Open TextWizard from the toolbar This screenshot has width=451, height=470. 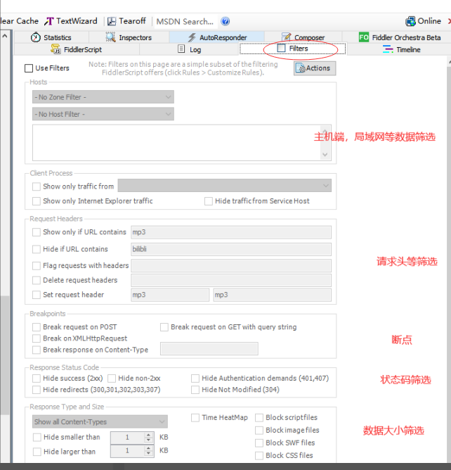click(x=71, y=21)
